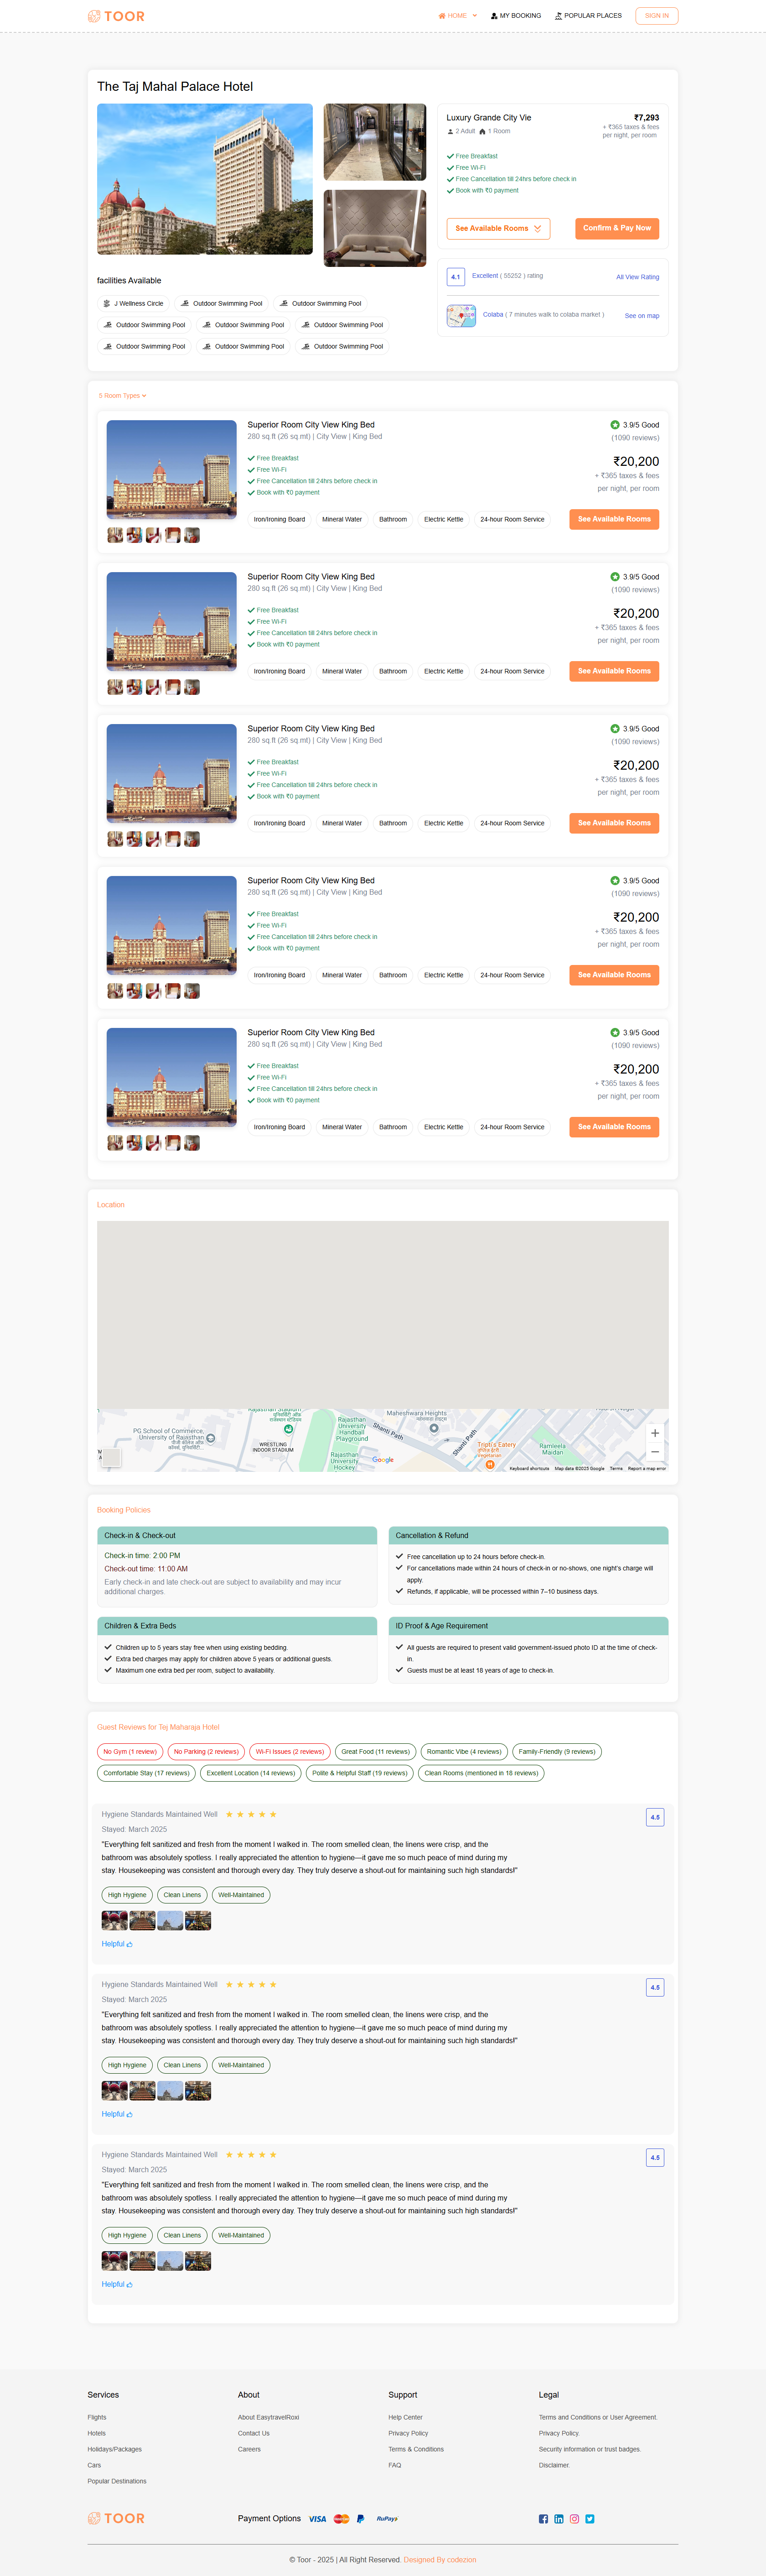Select the Polite & Helpful Staff tag
Image resolution: width=766 pixels, height=2576 pixels.
[360, 1773]
